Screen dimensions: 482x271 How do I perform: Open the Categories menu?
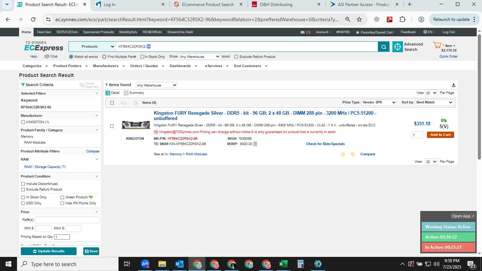[x=35, y=66]
